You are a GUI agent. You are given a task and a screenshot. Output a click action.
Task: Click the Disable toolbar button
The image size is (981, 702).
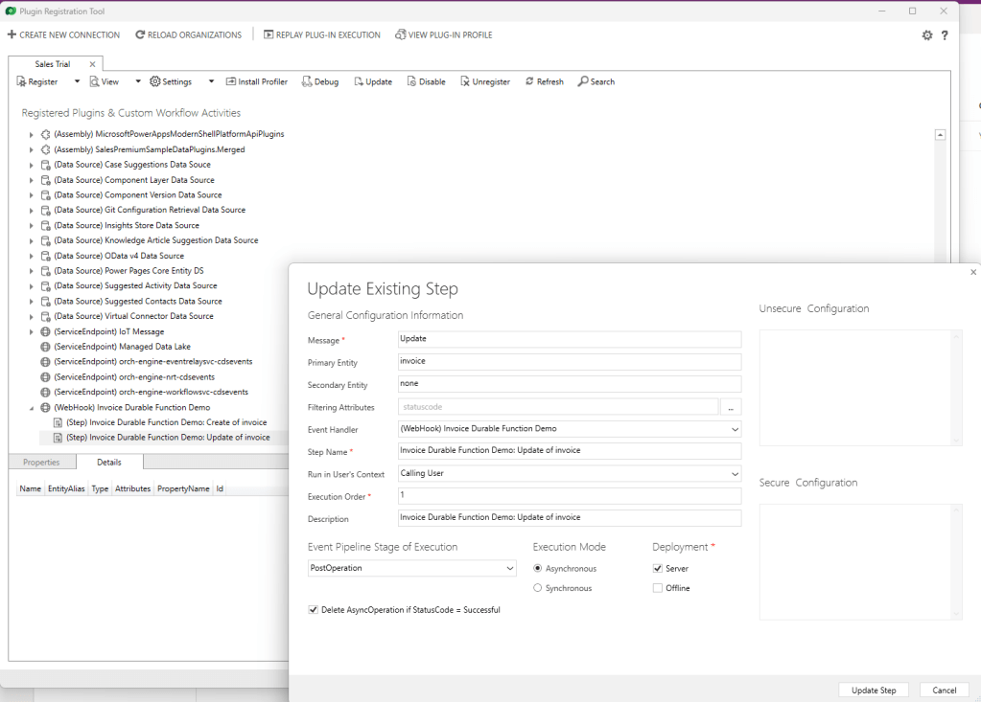pyautogui.click(x=426, y=81)
